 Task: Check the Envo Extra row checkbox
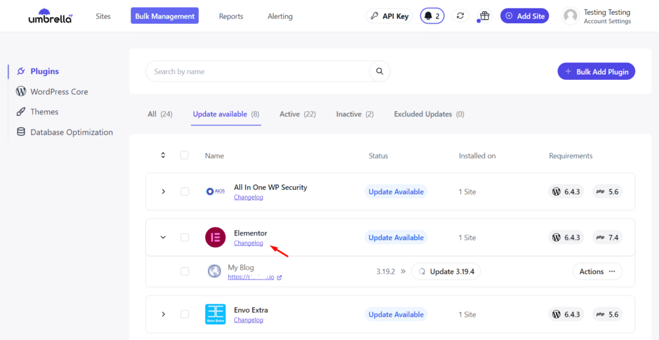185,314
